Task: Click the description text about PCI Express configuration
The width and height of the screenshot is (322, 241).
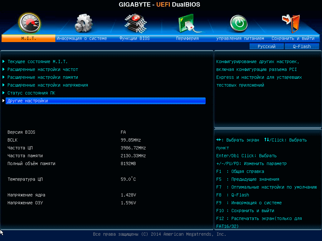Action: click(x=259, y=73)
